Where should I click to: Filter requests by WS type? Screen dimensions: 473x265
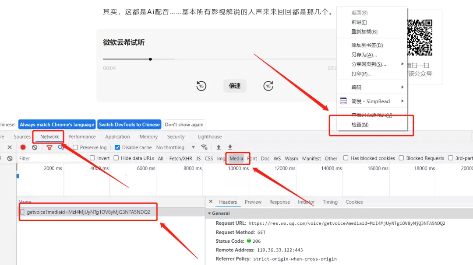[277, 158]
